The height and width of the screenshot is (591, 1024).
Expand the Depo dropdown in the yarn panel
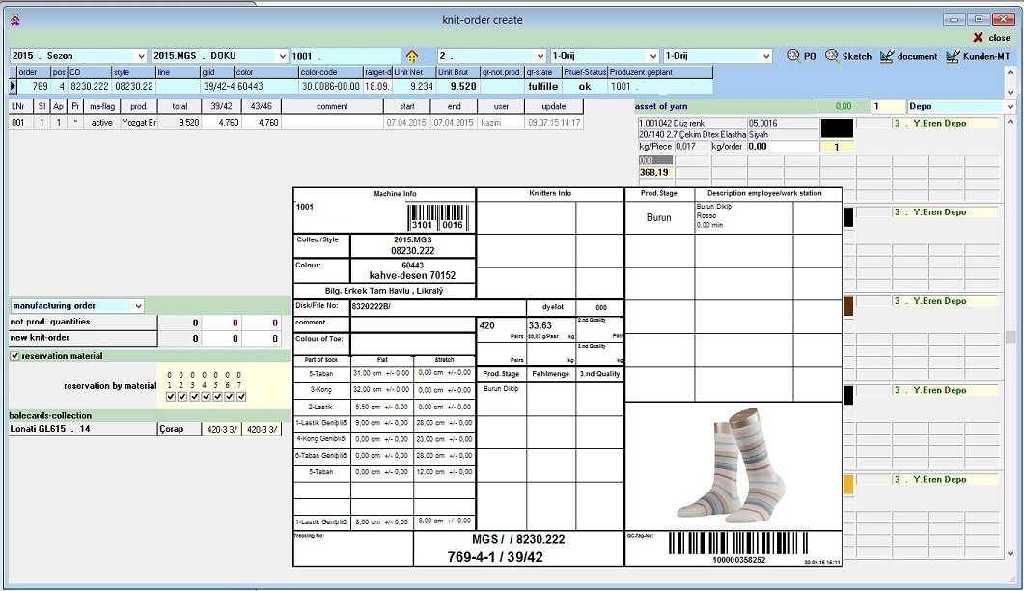(x=1010, y=106)
